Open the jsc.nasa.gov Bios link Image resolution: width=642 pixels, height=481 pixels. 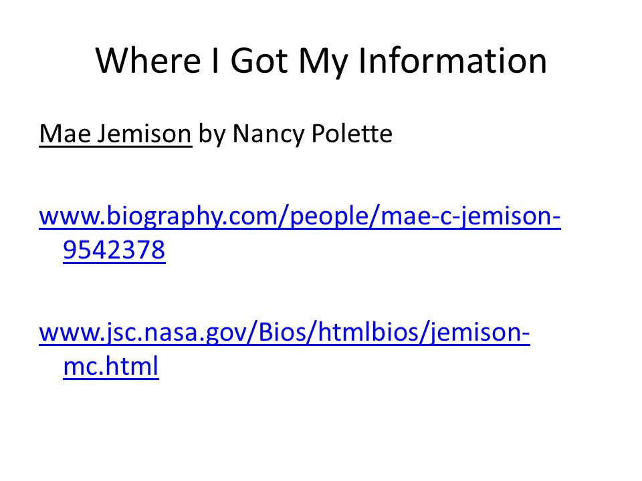[285, 332]
